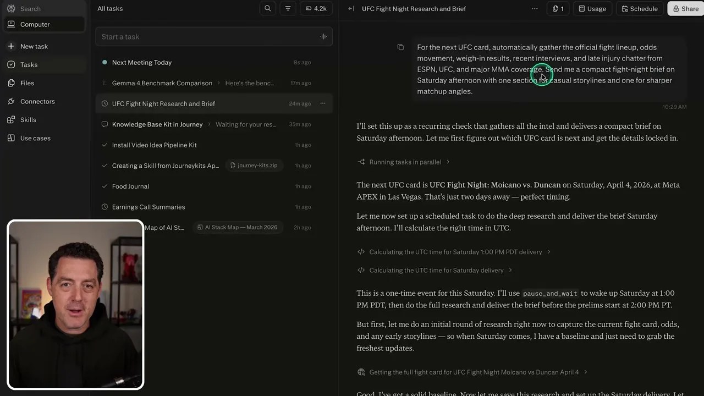Click green status dot of Next Meeting Today

click(x=105, y=62)
